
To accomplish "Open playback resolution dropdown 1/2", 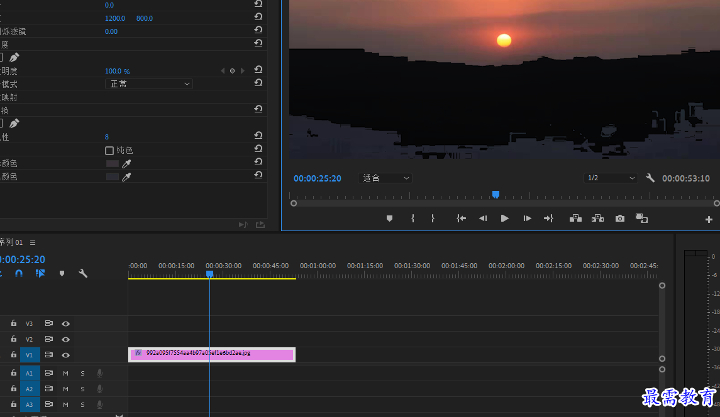I will coord(611,178).
